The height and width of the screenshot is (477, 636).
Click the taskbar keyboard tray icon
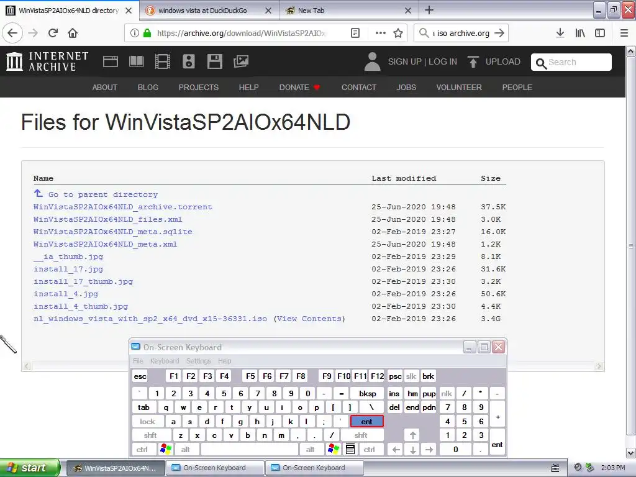click(555, 468)
